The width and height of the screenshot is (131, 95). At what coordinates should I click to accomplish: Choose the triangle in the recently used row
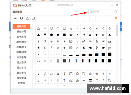tap(27, 18)
